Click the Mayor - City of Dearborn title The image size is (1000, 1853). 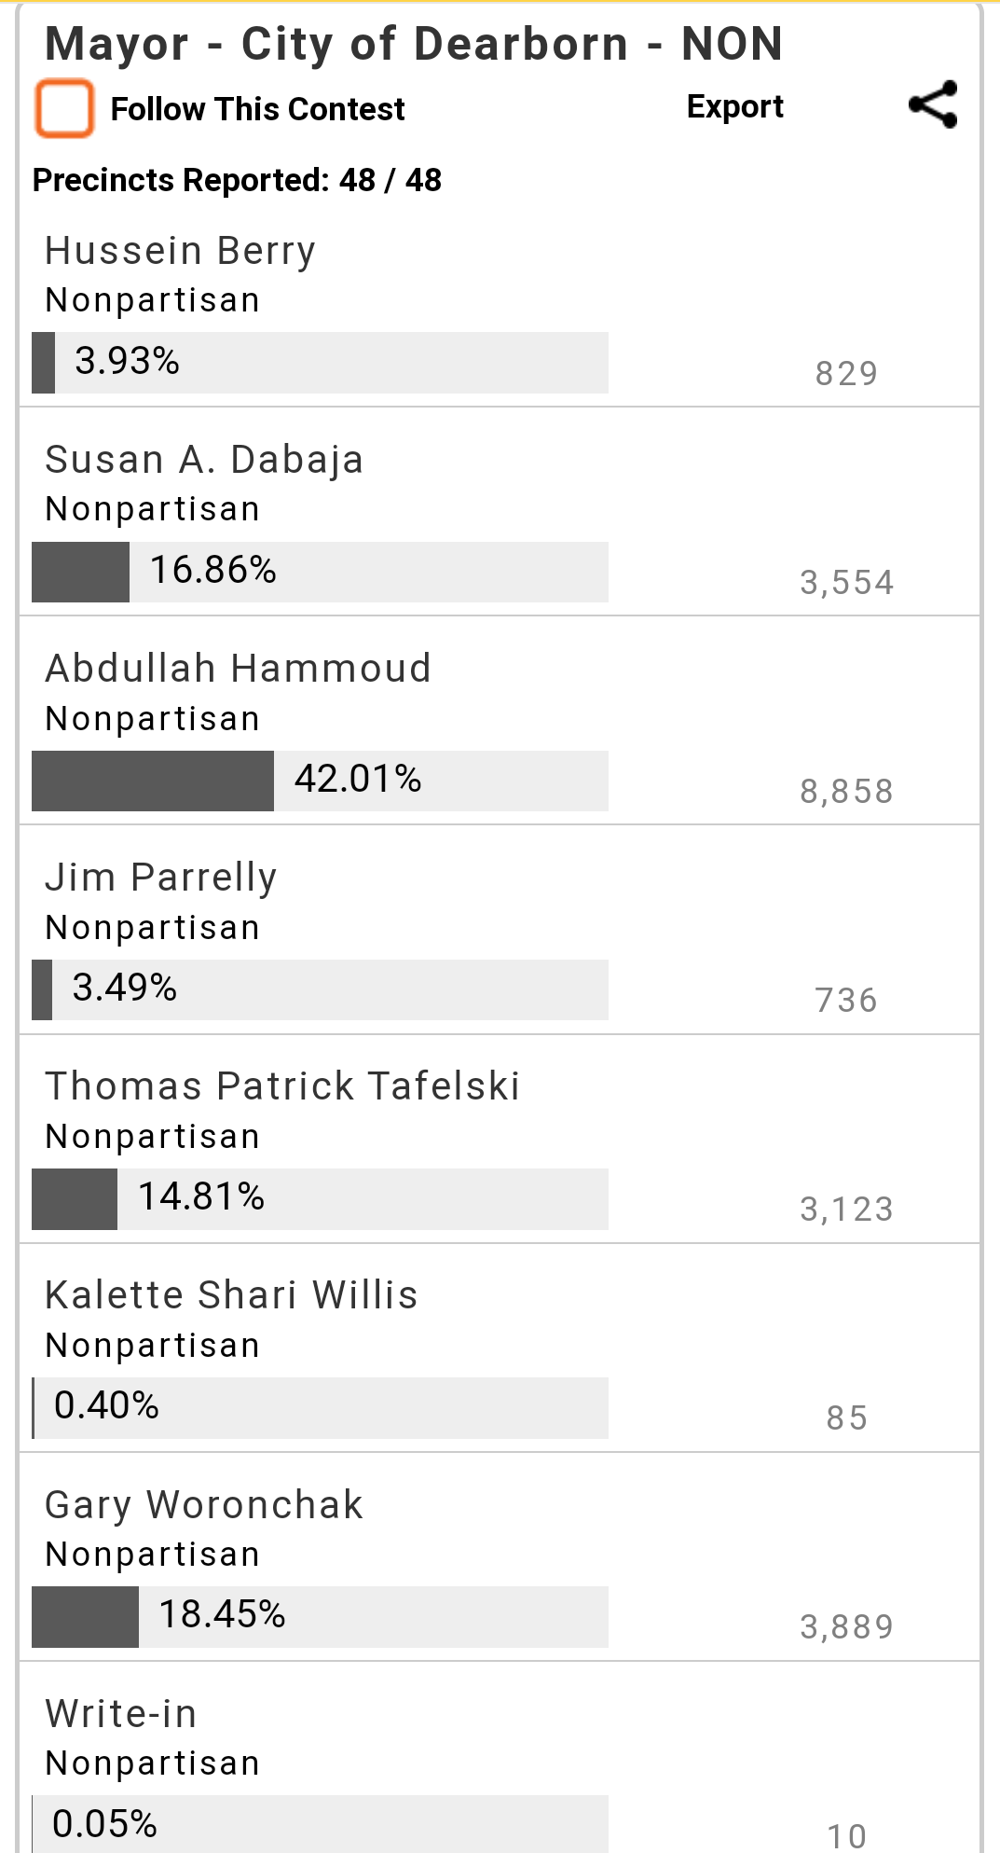(x=414, y=44)
